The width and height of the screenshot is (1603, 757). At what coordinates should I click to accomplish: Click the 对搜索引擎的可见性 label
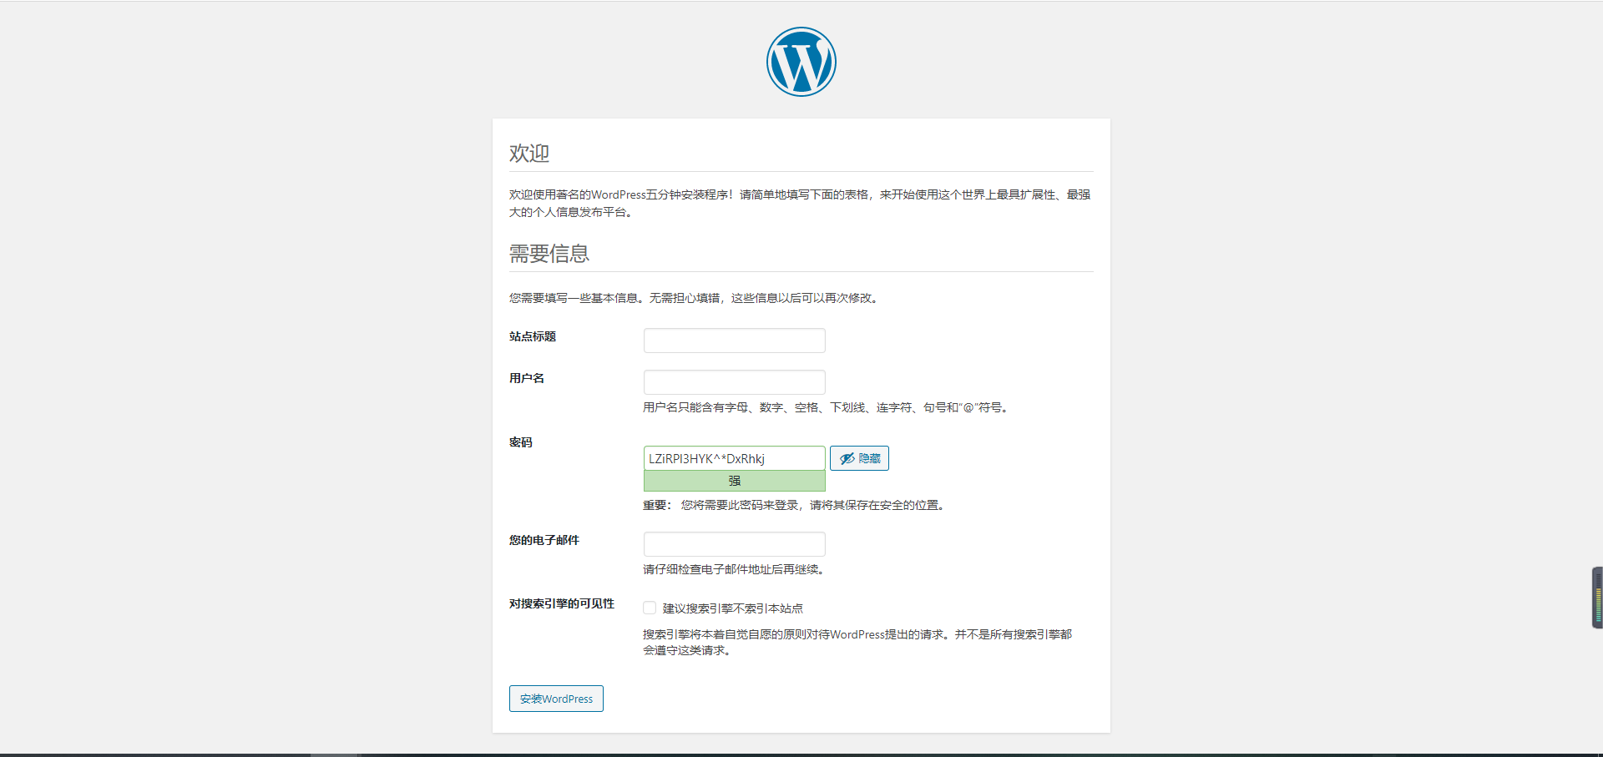(x=562, y=603)
